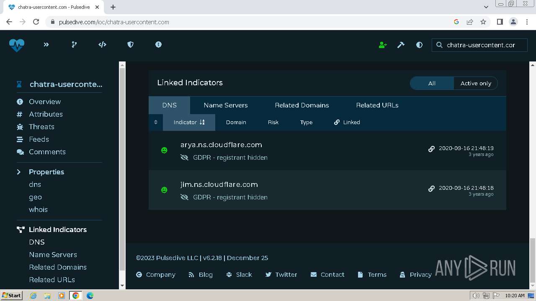This screenshot has width=536, height=301.
Task: Go to Feeds in sidebar
Action: click(x=39, y=139)
